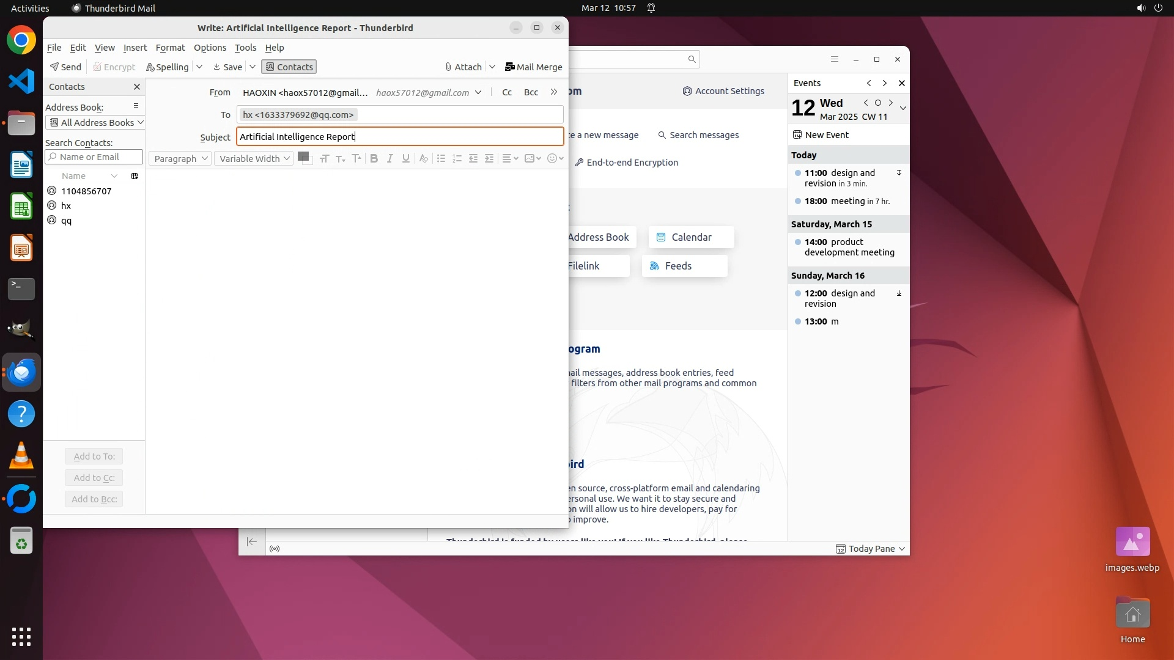The image size is (1174, 660).
Task: Toggle bold formatting in message toolbar
Action: pos(374,159)
